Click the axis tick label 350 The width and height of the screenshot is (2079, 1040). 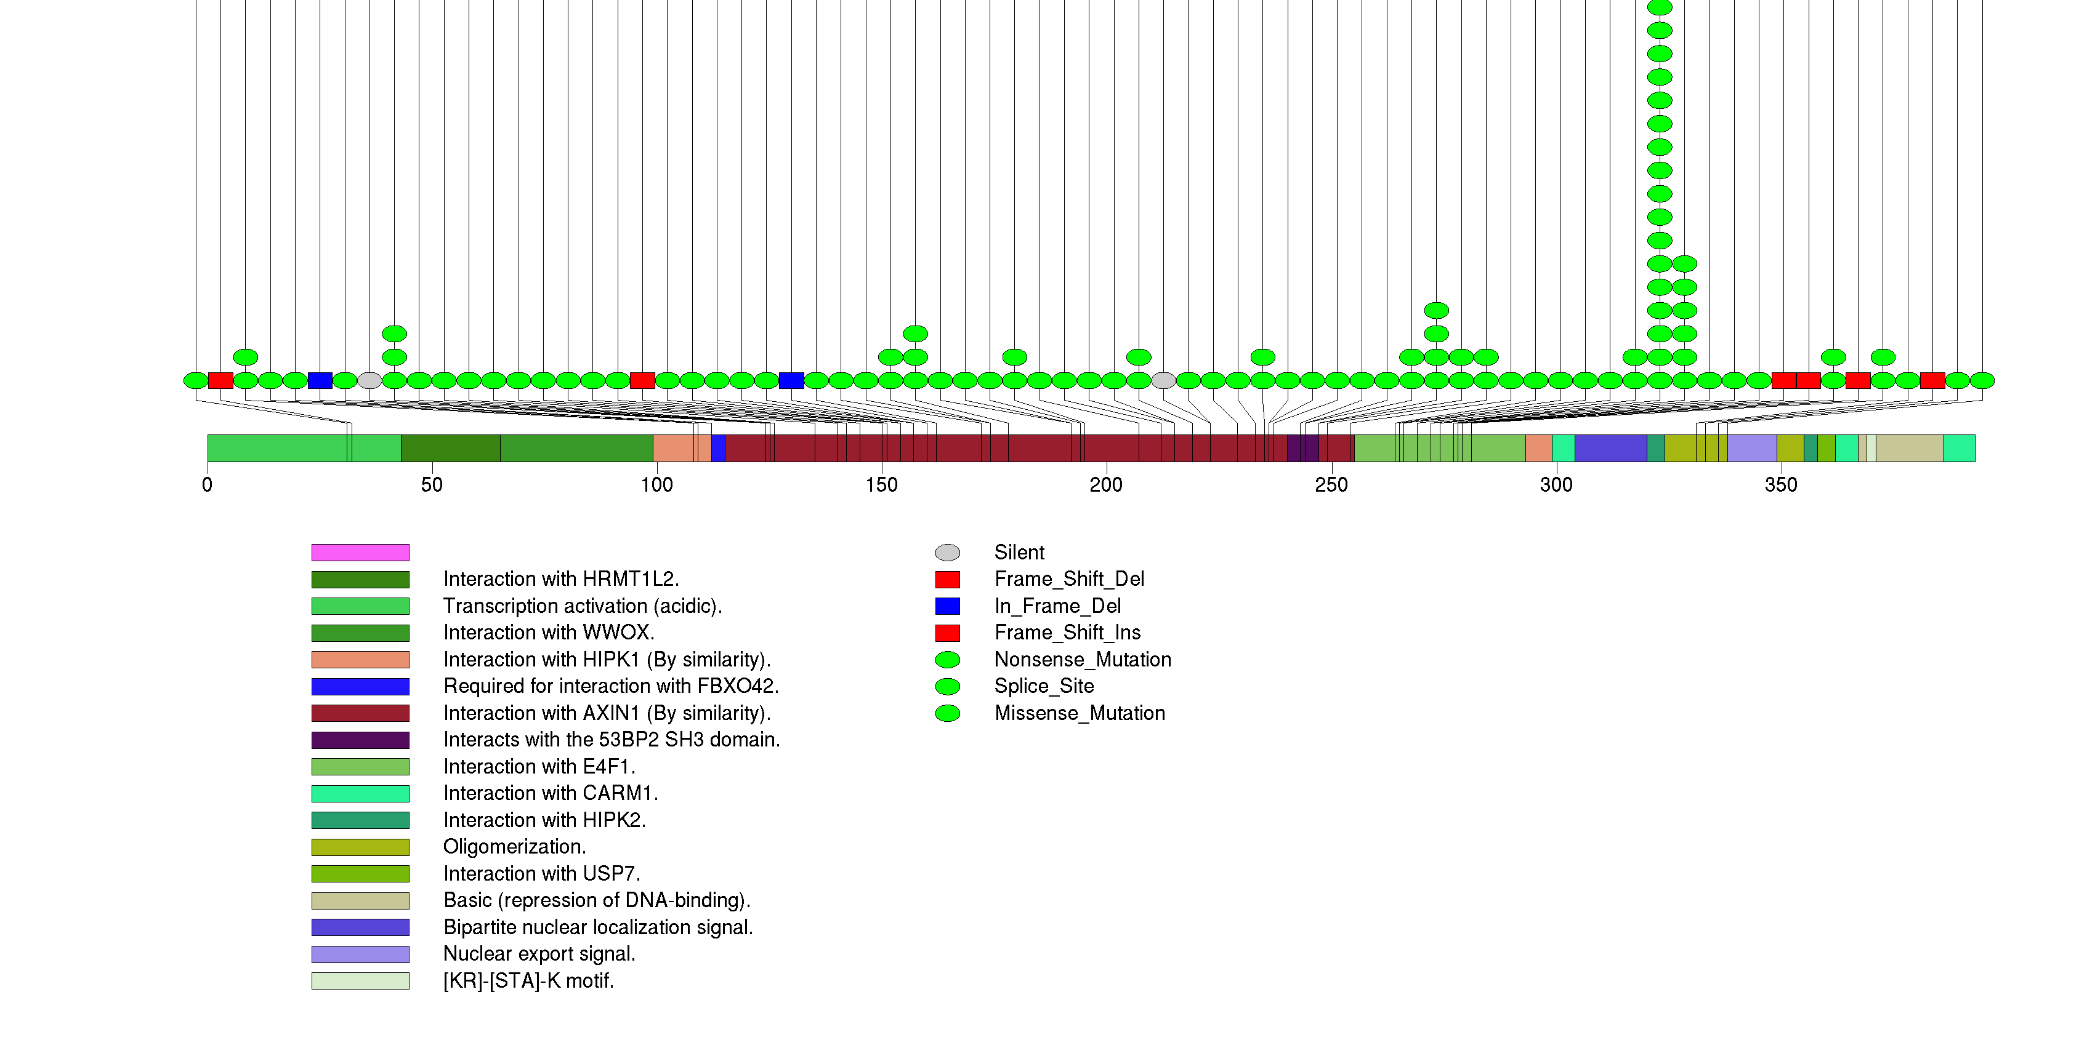[1780, 484]
